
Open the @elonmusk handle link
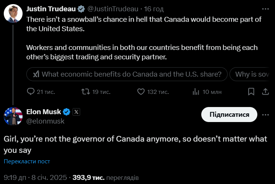tap(45, 121)
